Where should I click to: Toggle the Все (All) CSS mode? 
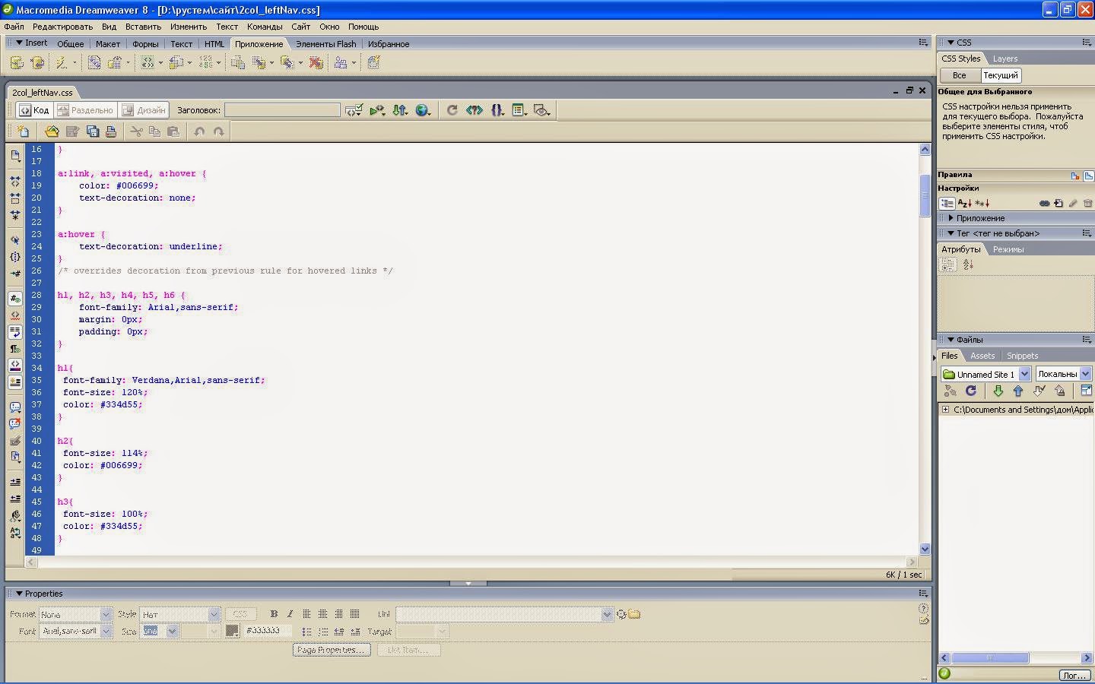(x=960, y=75)
